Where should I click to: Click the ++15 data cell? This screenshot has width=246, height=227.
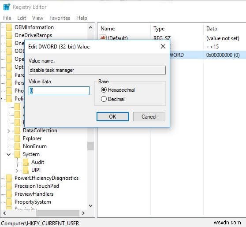tap(212, 47)
